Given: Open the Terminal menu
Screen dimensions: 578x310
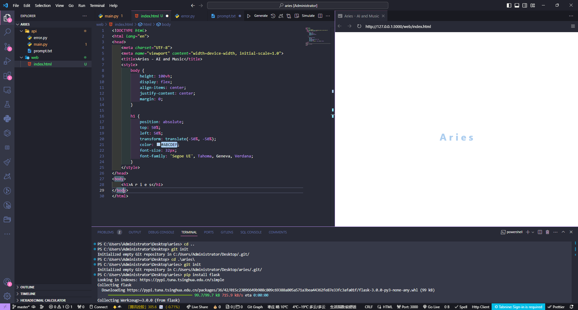Looking at the screenshot, I should (97, 5).
